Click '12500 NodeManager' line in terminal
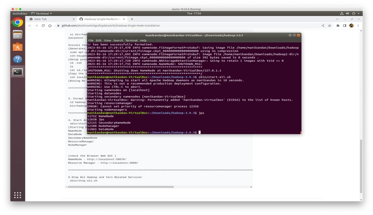Viewport: 373px width, 215px height. [x=103, y=126]
